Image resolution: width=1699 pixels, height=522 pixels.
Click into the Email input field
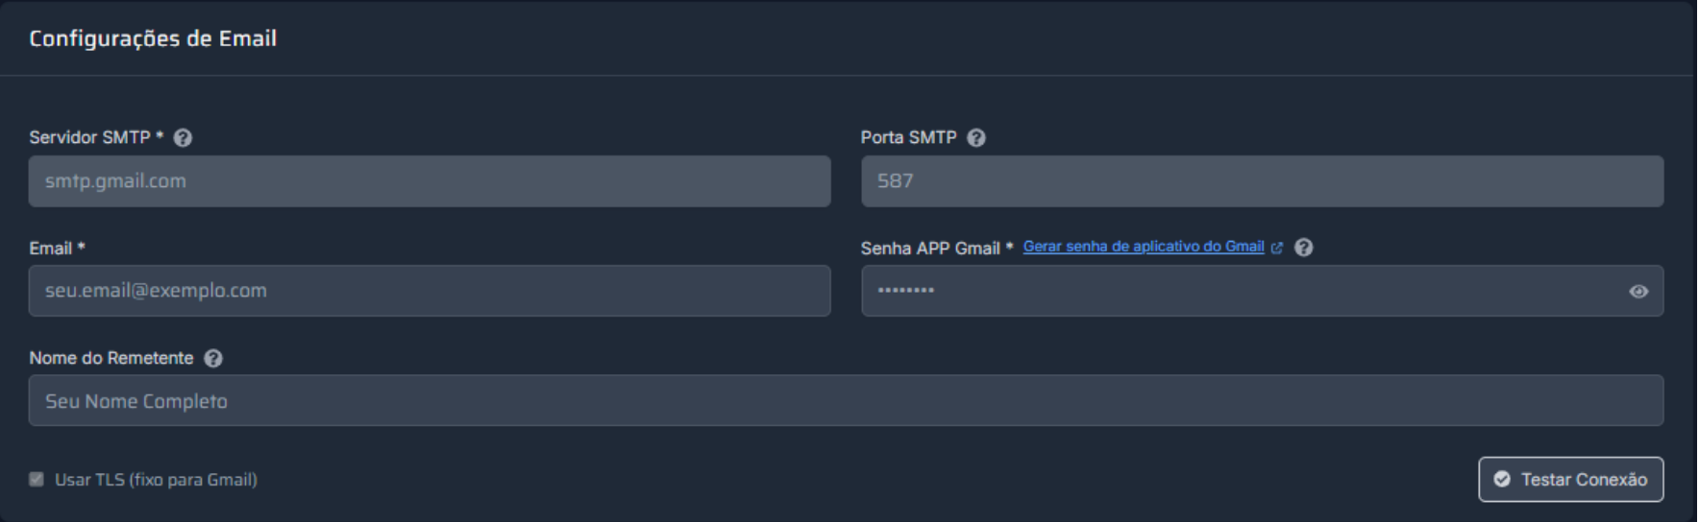[x=430, y=291]
